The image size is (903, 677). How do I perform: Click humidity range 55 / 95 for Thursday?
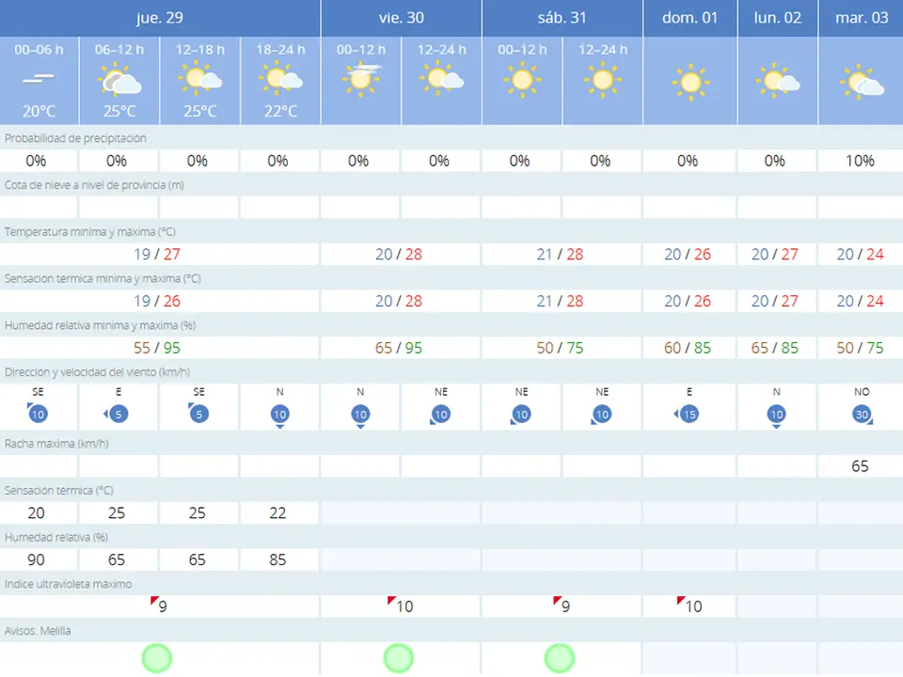[157, 348]
